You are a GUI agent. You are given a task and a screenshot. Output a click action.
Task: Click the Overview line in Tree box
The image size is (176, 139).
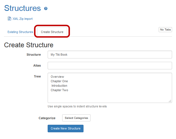click(x=57, y=77)
